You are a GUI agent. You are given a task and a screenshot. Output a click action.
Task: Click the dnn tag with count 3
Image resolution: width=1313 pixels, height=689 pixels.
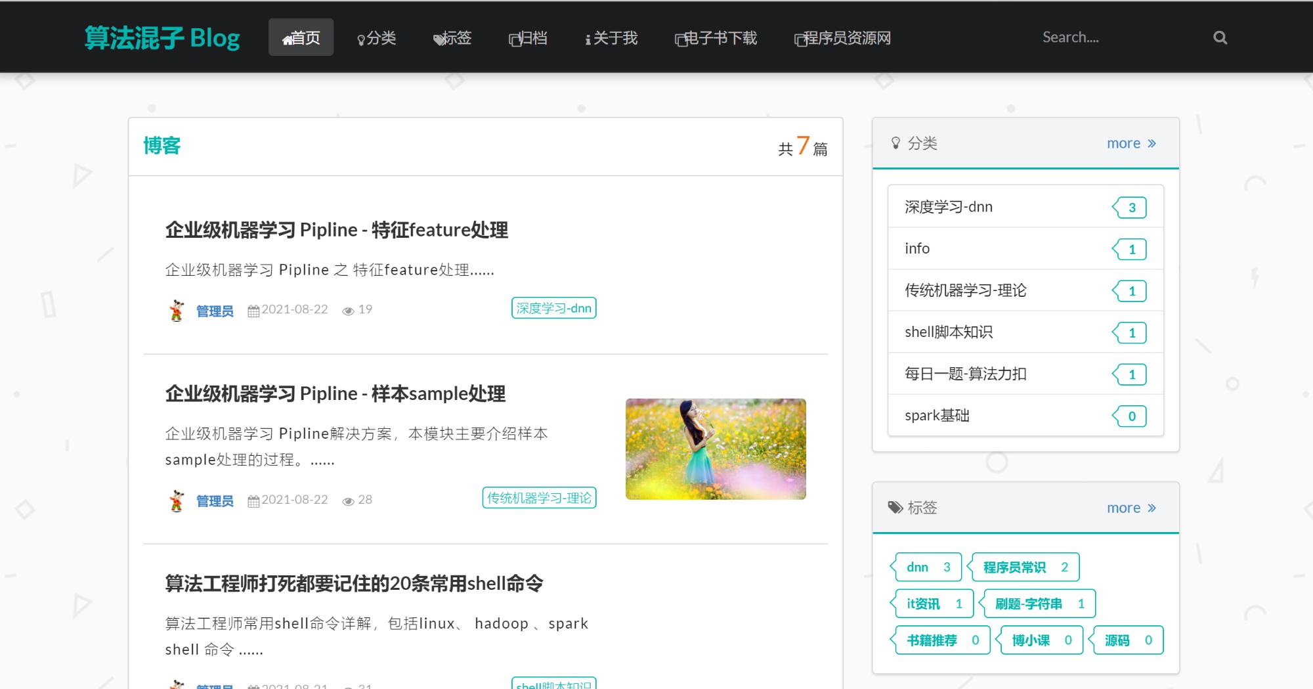pos(928,567)
